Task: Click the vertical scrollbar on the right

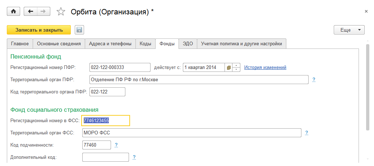Action: 367,86
